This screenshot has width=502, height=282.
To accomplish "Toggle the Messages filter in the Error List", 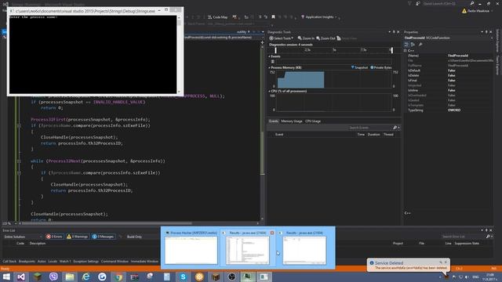I will click(103, 237).
